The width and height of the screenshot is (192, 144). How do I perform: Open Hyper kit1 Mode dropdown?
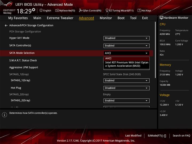[x=126, y=38]
